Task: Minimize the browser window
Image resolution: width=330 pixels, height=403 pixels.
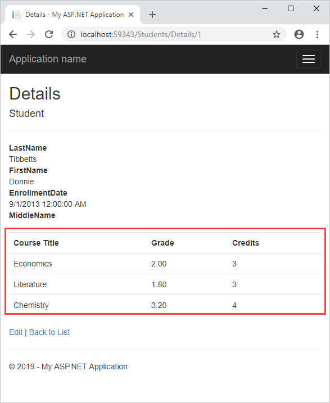Action: (x=265, y=8)
